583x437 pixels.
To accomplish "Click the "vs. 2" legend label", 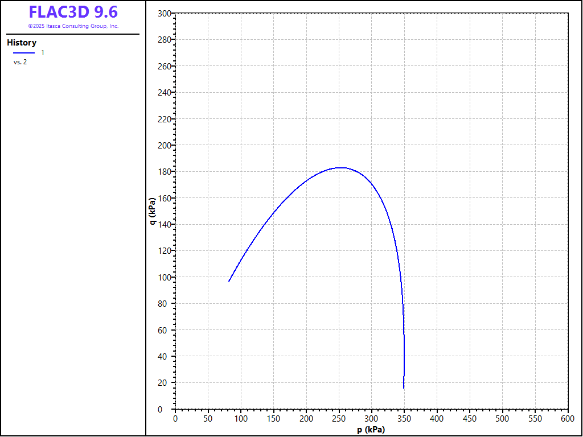I will point(20,62).
